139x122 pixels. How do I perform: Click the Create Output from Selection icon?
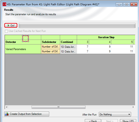click(7, 114)
